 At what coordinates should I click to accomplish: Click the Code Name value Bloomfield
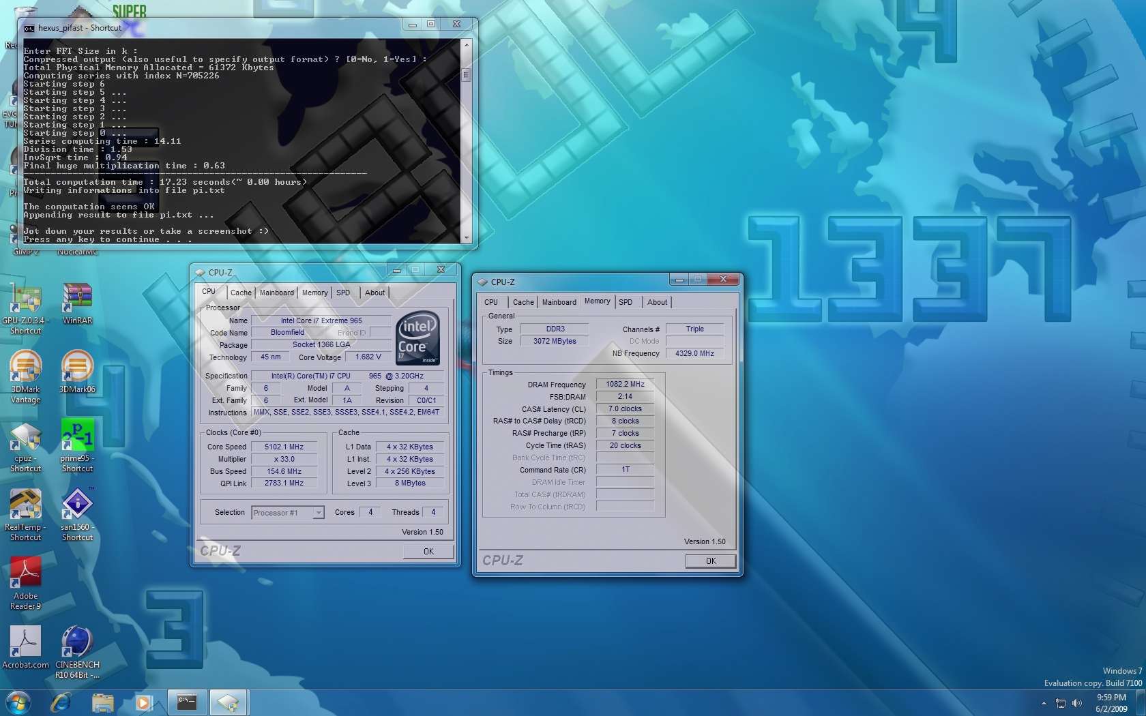pyautogui.click(x=287, y=333)
